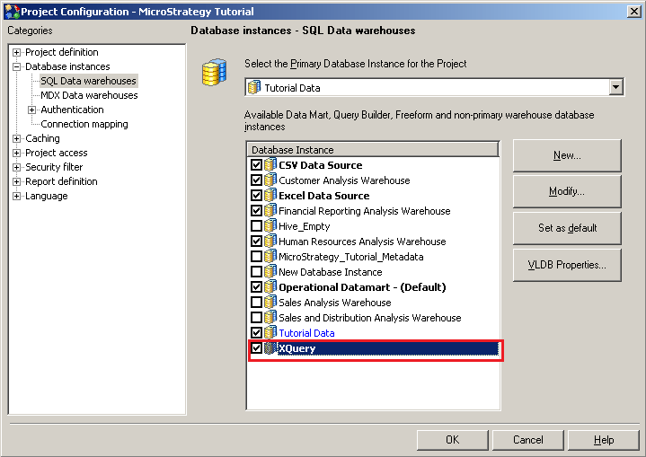
Task: Click the Customer Analysis Warehouse database icon
Action: pyautogui.click(x=270, y=180)
